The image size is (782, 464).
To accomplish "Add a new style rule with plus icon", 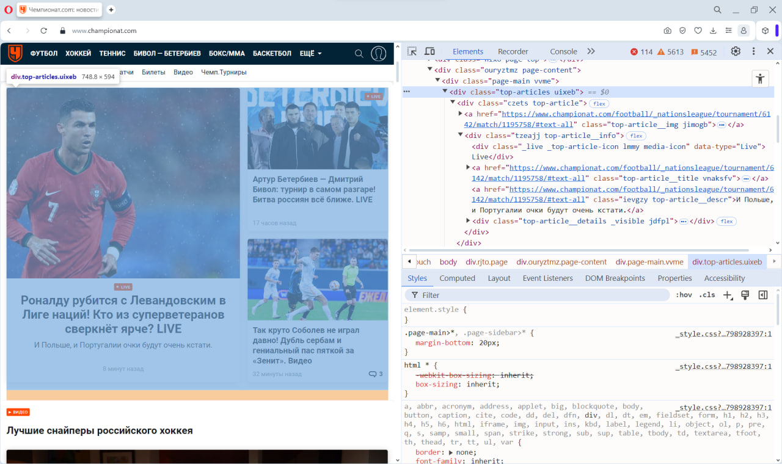I will coord(728,295).
